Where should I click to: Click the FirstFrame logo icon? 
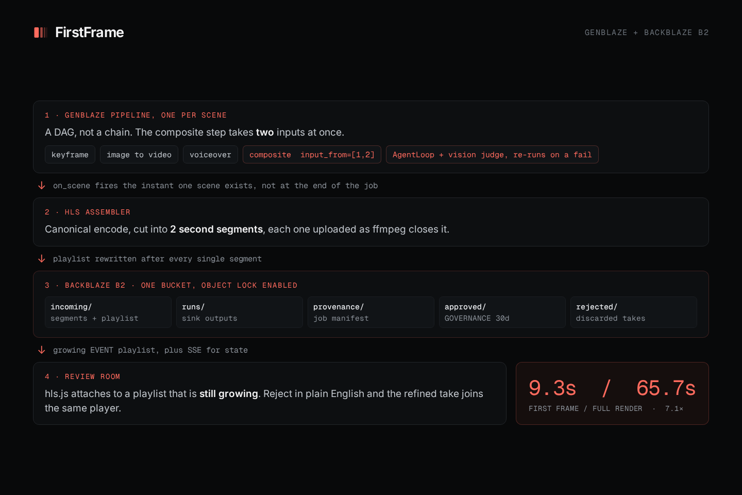point(41,32)
